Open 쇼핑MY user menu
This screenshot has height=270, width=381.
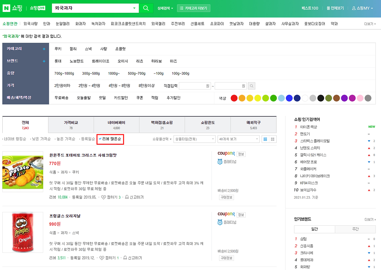362,8
